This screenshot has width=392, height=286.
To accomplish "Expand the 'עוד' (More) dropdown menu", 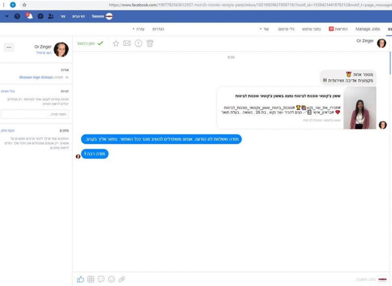I will pyautogui.click(x=264, y=29).
